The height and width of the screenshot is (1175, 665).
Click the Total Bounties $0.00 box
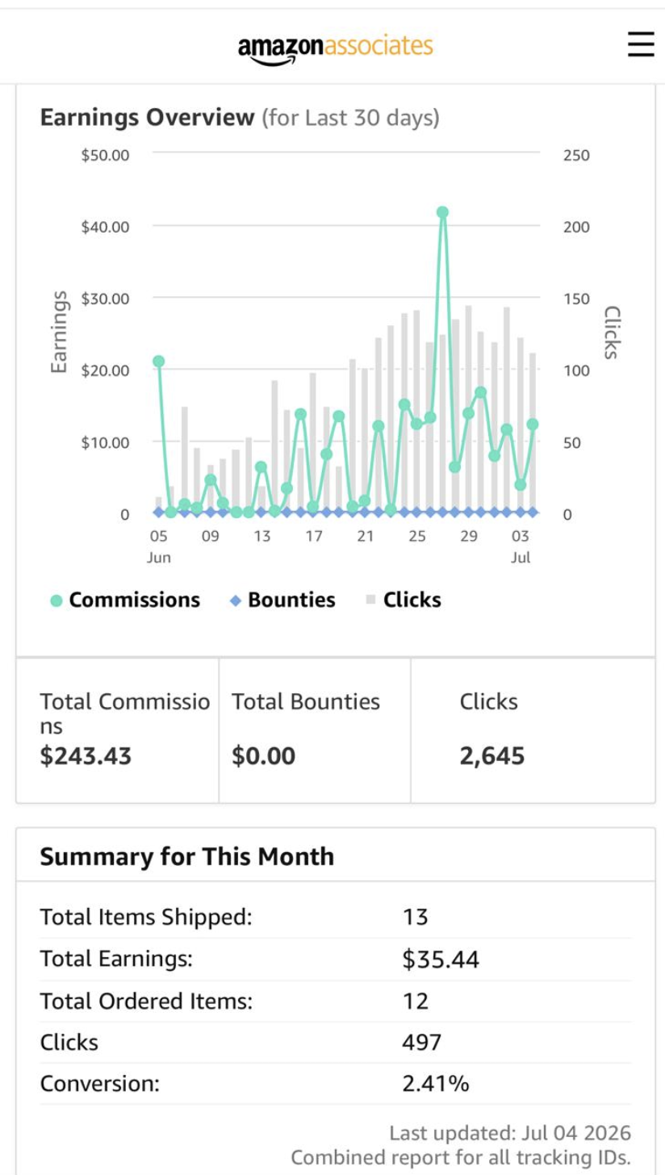coord(315,730)
